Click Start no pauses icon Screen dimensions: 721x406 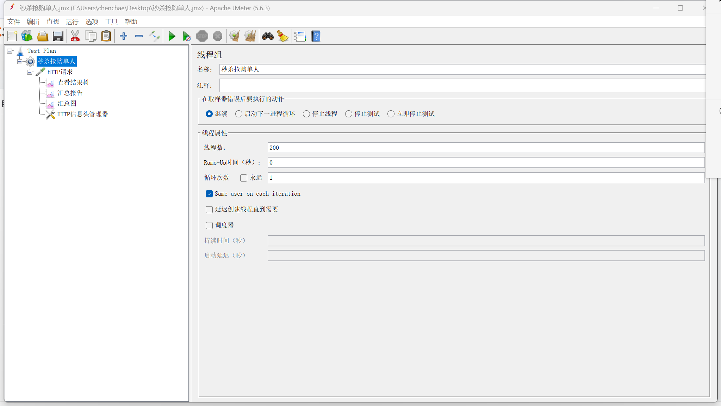coord(187,36)
